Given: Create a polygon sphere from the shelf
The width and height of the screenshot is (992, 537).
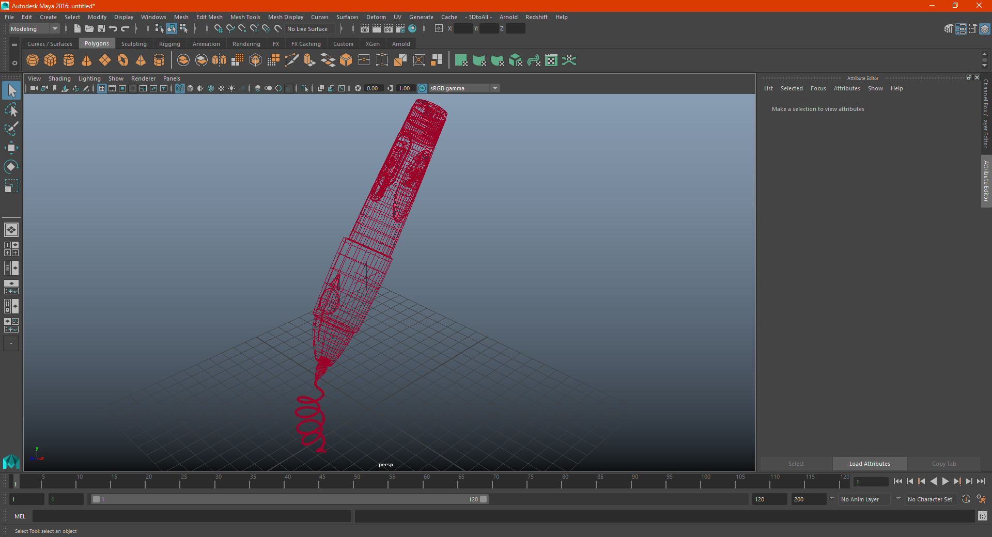Looking at the screenshot, I should pyautogui.click(x=33, y=60).
